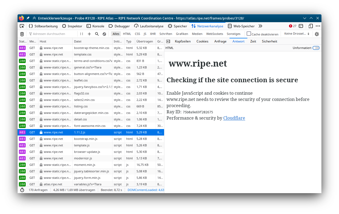Click the 200 status badge for leaflet.css

(x=22, y=80)
